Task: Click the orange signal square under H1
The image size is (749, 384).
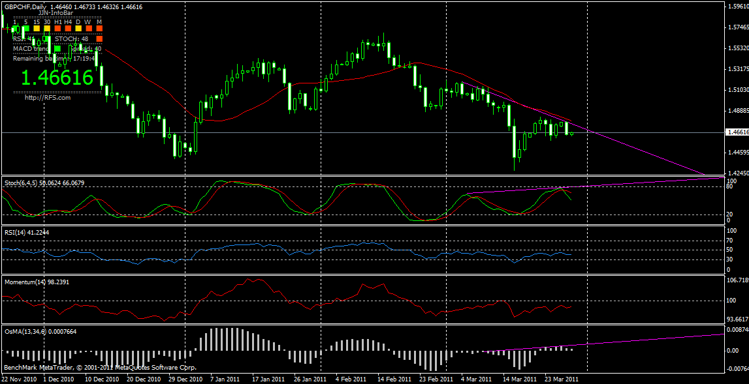Action: [58, 29]
